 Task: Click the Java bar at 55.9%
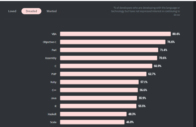click(x=99, y=98)
